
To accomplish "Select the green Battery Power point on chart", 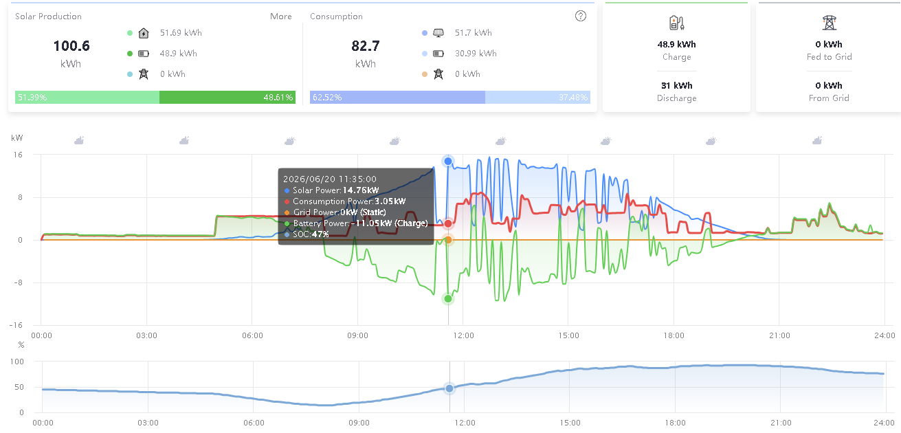I will click(448, 298).
